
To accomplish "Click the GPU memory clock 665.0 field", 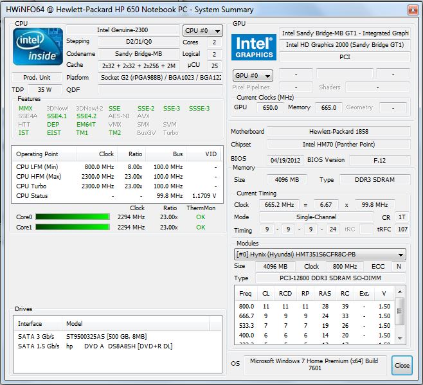I will click(328, 107).
